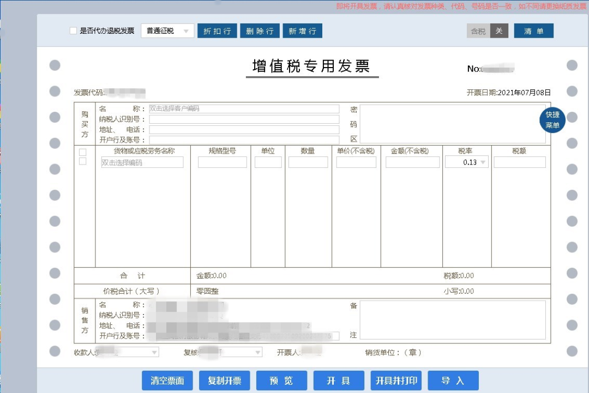Open the 预览 preview function

pyautogui.click(x=281, y=380)
